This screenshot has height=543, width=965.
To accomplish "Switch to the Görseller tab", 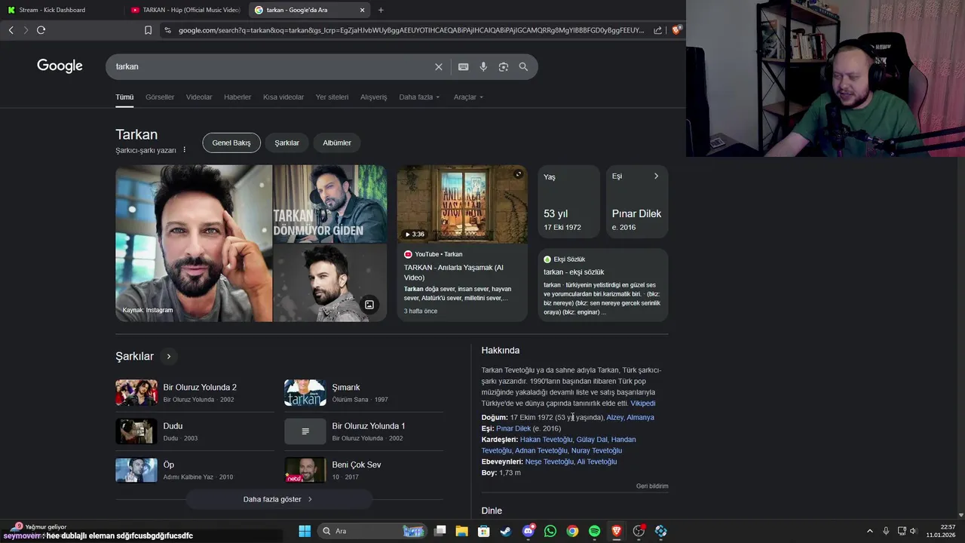I will (x=160, y=97).
